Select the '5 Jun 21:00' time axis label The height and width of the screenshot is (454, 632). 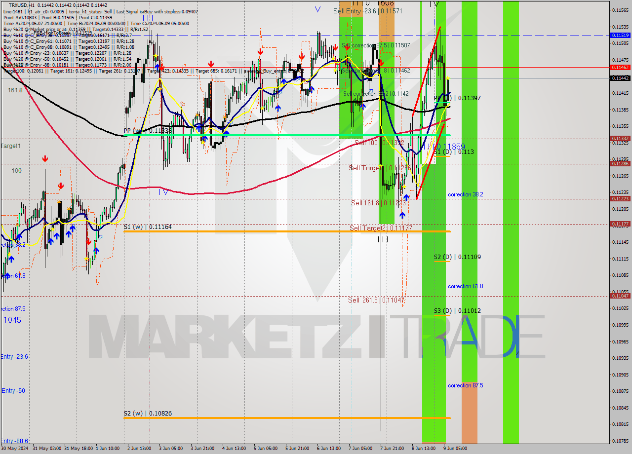(297, 449)
